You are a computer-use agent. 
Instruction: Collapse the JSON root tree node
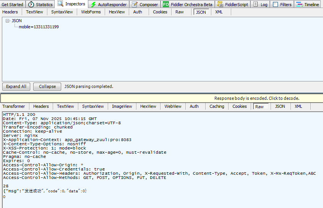pyautogui.click(x=7, y=21)
